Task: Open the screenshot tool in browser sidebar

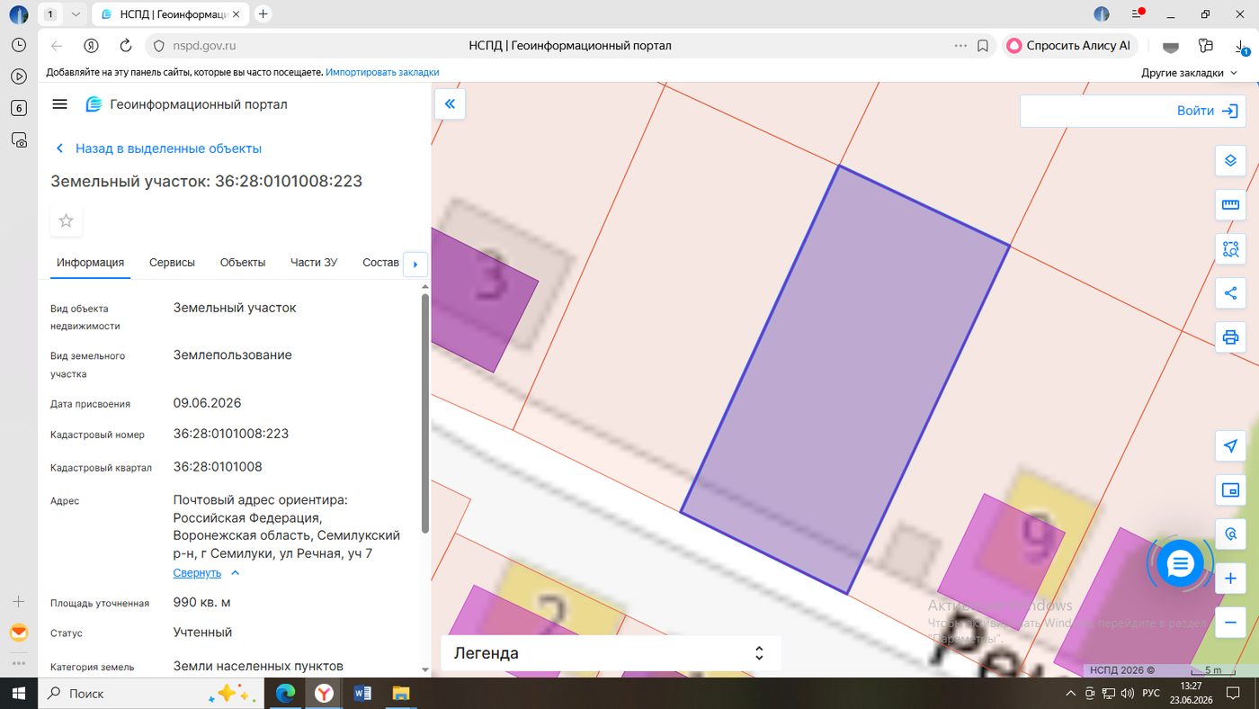Action: (19, 139)
